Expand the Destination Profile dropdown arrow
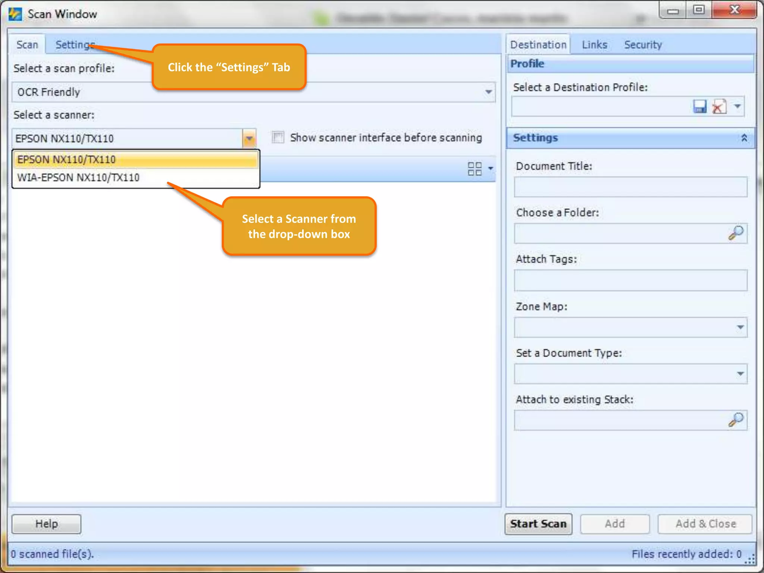 tap(738, 106)
